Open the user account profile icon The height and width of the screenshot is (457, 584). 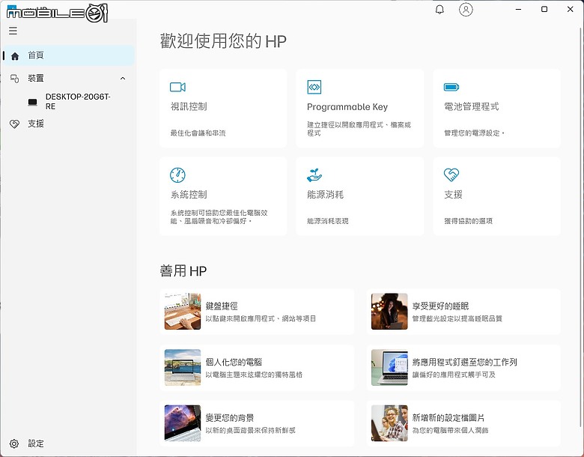click(466, 9)
